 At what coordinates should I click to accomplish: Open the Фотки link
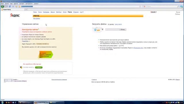[65, 12]
